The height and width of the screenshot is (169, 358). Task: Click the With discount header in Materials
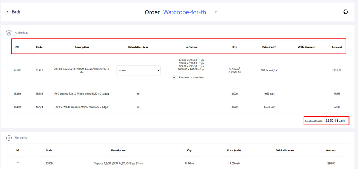pyautogui.click(x=307, y=47)
